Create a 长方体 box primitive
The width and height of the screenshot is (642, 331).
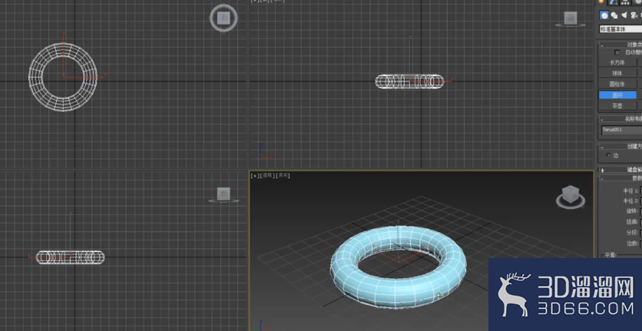[617, 63]
